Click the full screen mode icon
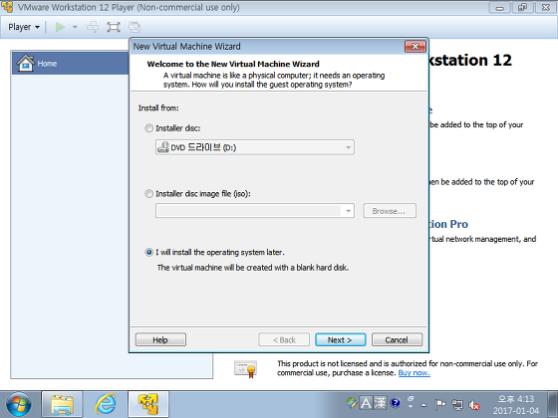 coord(114,27)
